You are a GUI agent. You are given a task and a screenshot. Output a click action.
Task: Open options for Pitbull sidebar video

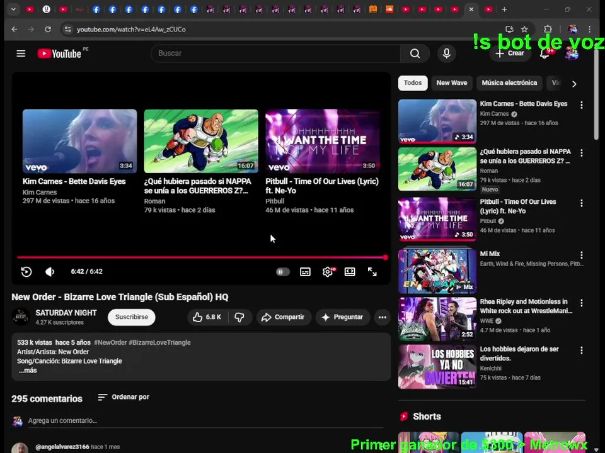pyautogui.click(x=582, y=203)
